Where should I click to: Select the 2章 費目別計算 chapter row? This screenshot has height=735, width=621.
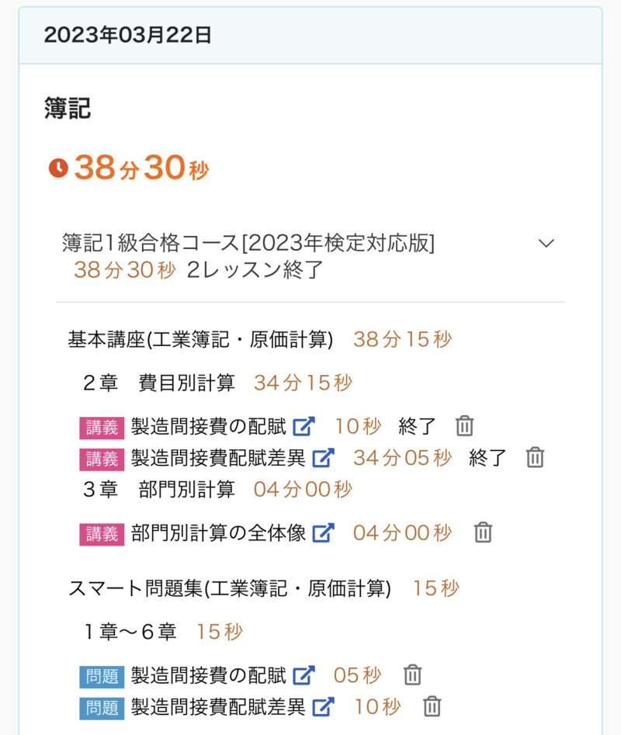point(159,383)
